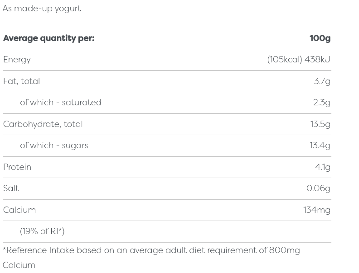Click the '13.5g' carbohydrate value
This screenshot has height=273, width=359.
pyautogui.click(x=320, y=124)
